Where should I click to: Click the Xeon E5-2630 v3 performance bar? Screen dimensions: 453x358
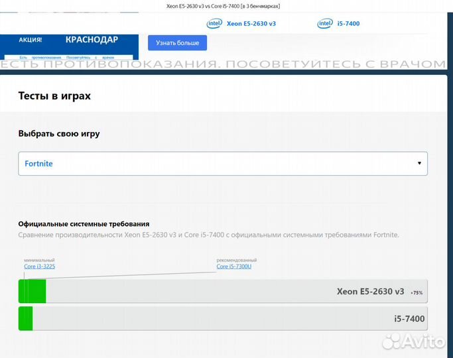click(223, 291)
